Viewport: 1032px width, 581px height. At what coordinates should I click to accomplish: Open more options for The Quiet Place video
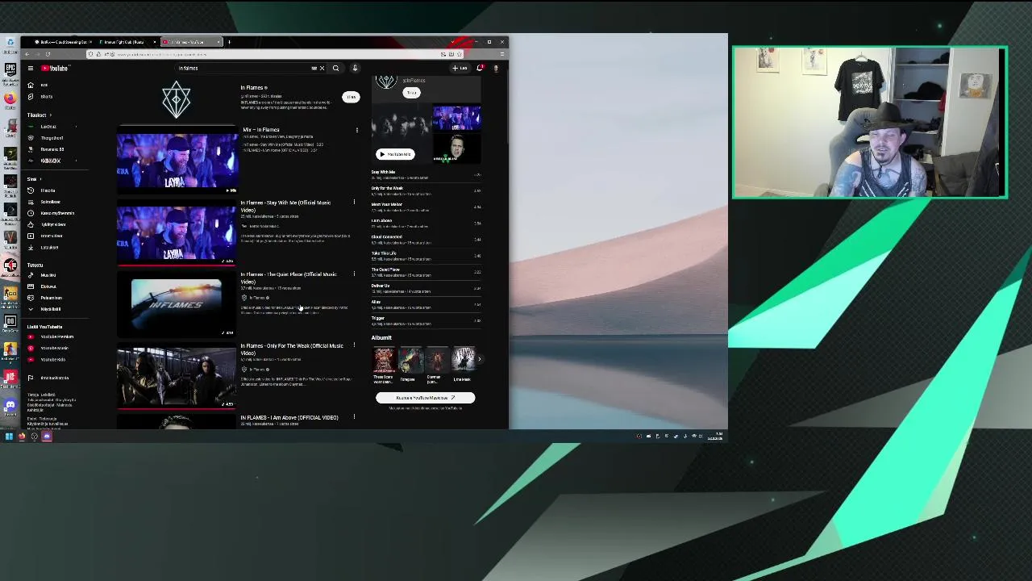pyautogui.click(x=354, y=274)
